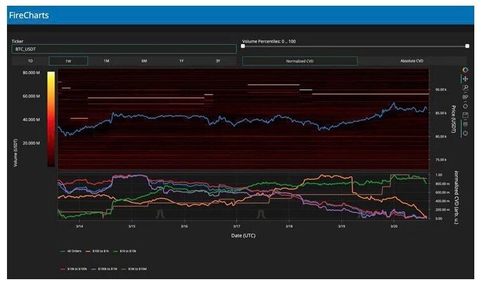Click the lower Volume Percentiles slider handle
Screen dimensions: 480x283
click(243, 46)
